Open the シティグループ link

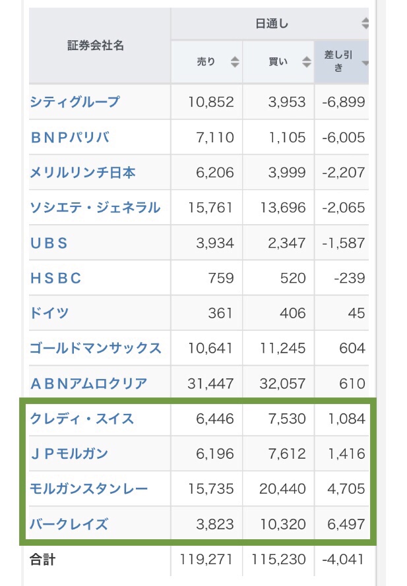click(75, 102)
